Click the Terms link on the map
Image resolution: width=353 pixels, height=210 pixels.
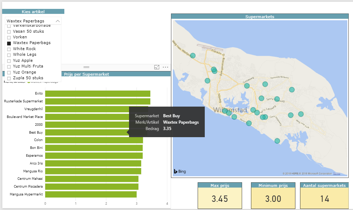tap(337, 173)
